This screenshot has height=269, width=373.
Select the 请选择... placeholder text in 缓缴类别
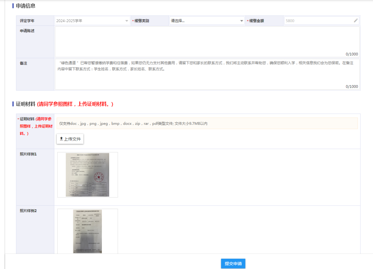178,21
